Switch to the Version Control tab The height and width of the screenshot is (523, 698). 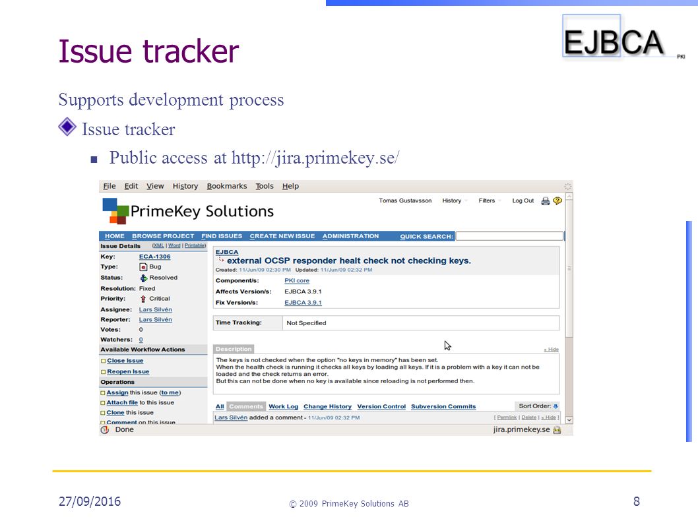[x=381, y=406]
